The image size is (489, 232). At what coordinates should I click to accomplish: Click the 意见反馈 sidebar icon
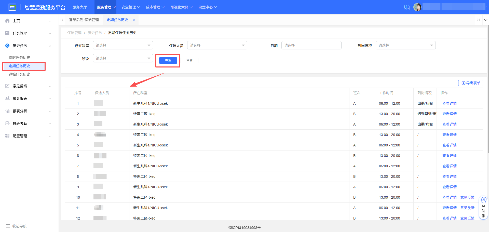tap(7, 86)
